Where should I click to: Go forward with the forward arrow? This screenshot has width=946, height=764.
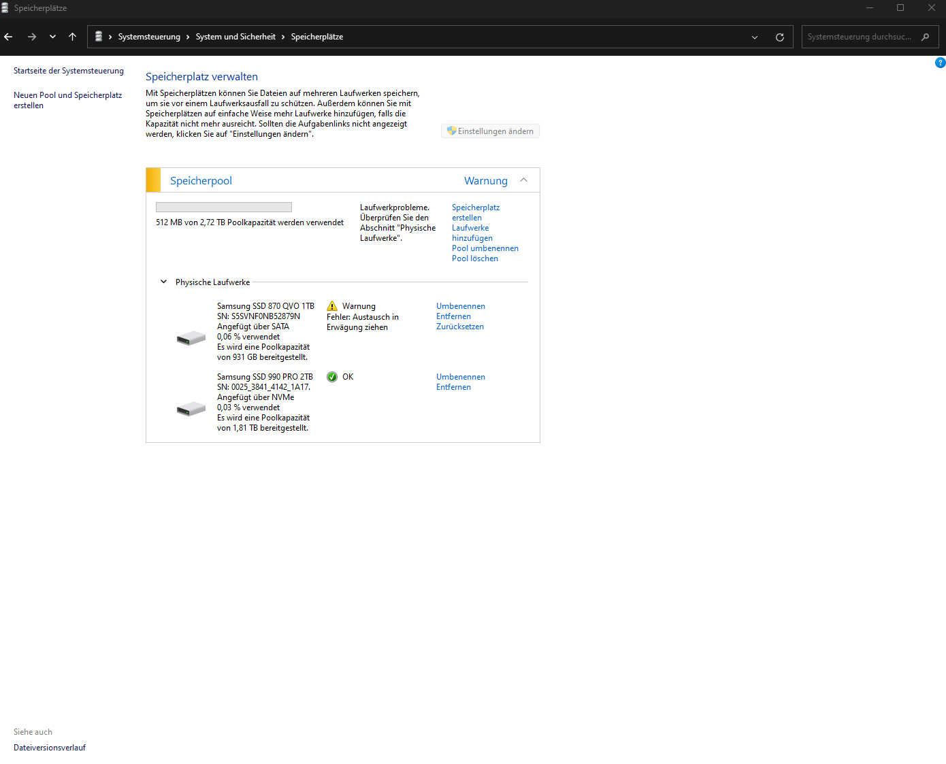pyautogui.click(x=32, y=37)
